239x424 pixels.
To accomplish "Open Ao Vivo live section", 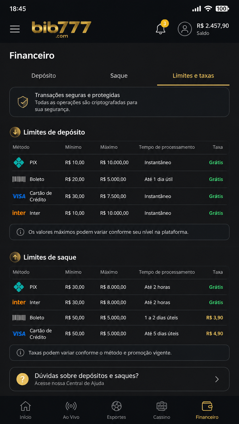I will (71, 410).
